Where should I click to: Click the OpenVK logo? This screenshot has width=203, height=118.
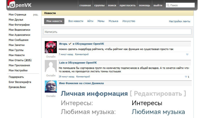coord(20,5)
